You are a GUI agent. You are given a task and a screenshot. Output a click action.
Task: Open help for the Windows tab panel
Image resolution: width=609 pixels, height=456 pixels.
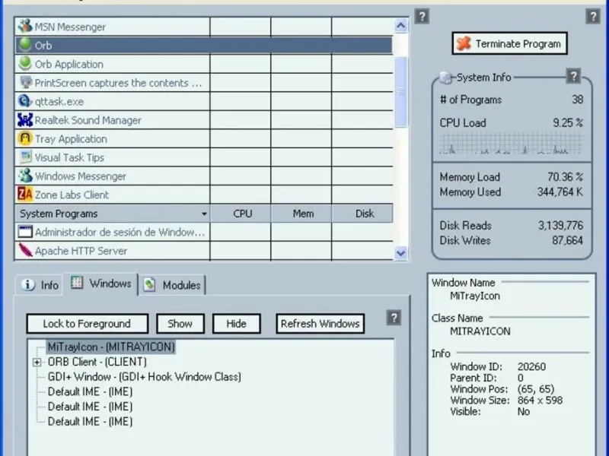394,318
